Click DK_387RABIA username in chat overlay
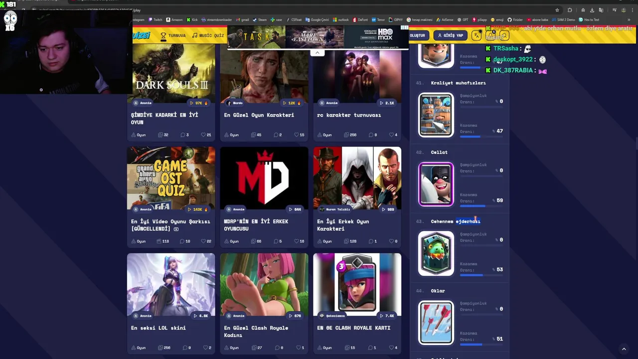The image size is (638, 359). point(513,70)
